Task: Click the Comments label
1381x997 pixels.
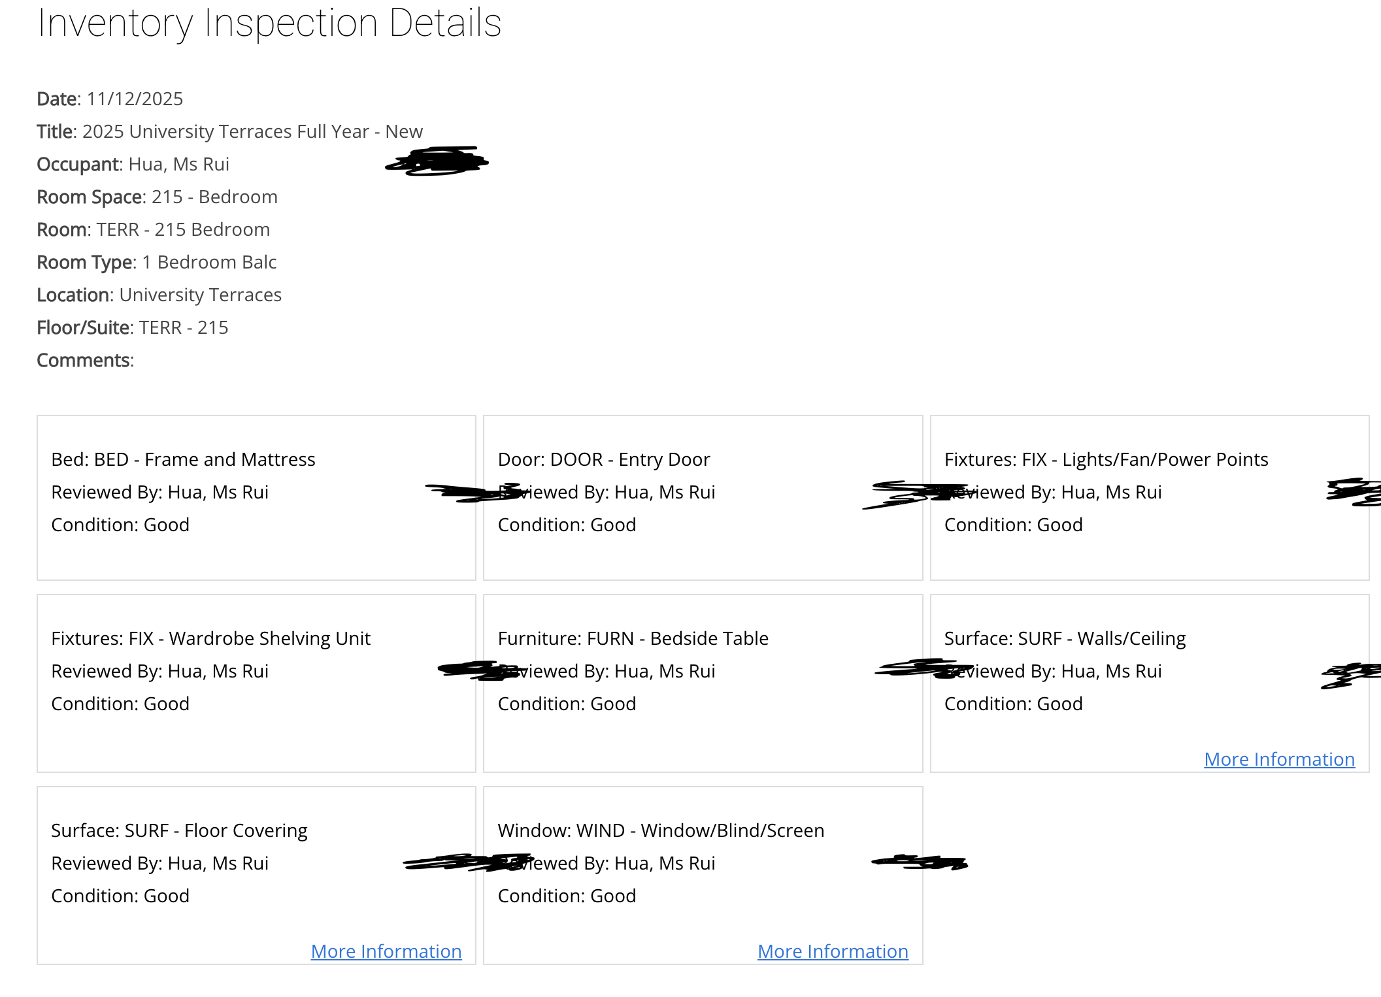Action: 85,360
